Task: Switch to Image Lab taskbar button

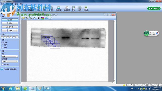Action: point(33,89)
